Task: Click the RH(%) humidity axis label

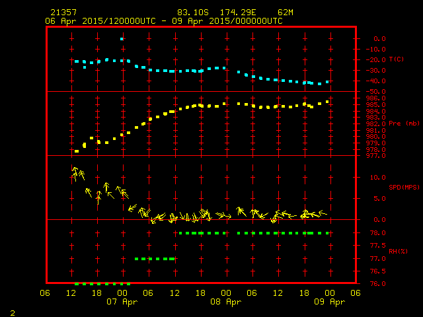Action: 398,251
